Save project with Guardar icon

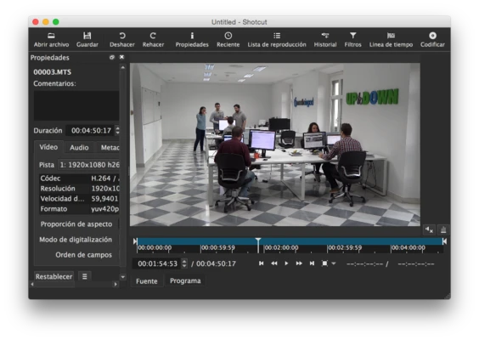point(87,40)
